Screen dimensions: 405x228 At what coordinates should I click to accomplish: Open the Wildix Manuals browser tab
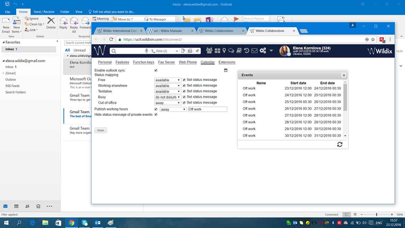point(170,31)
